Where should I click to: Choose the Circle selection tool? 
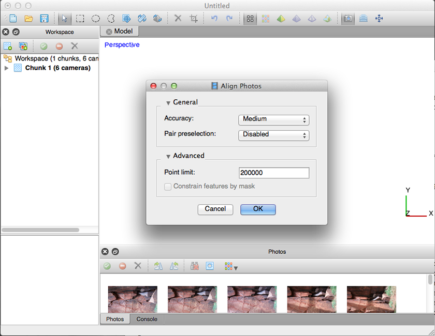(96, 19)
